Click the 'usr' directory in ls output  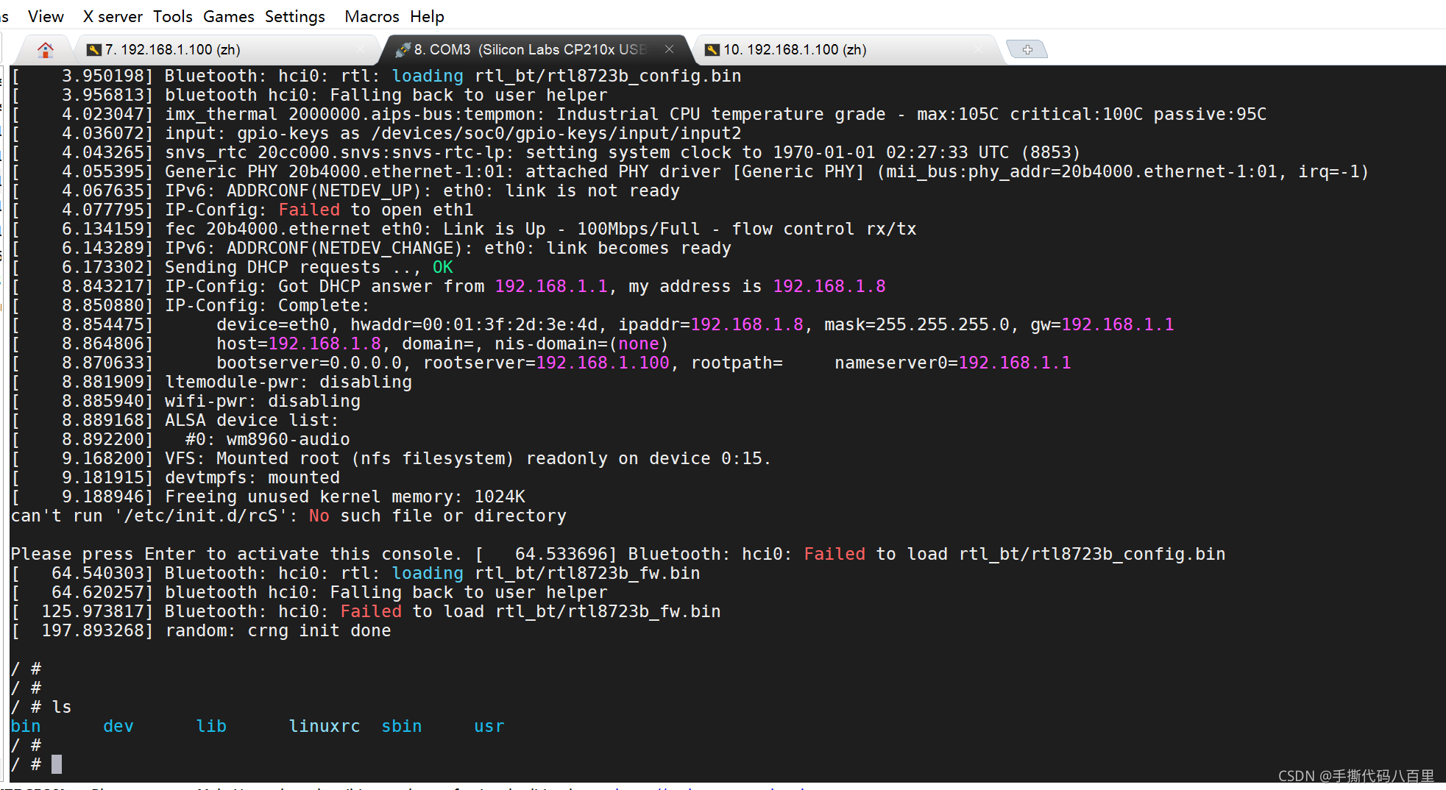pyautogui.click(x=489, y=726)
